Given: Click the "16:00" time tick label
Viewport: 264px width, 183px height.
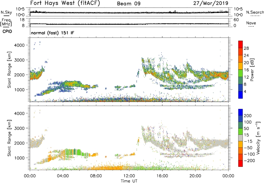Looking at the screenshot, I should tap(162, 176).
